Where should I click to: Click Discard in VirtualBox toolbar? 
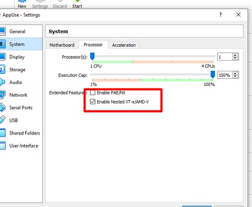[x=60, y=4]
